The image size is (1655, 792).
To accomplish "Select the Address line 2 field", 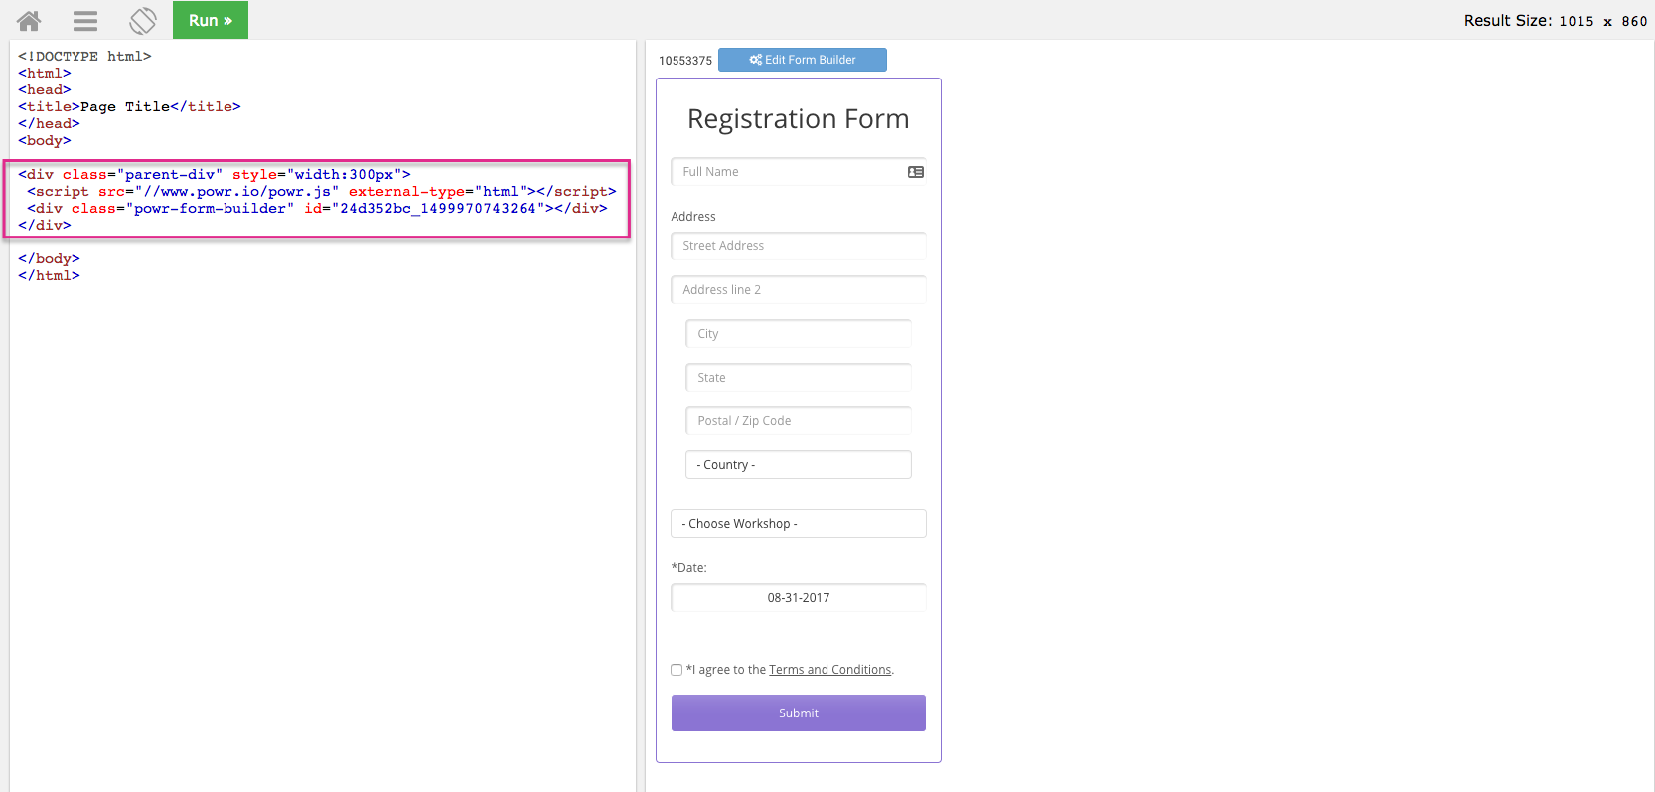I will 799,290.
